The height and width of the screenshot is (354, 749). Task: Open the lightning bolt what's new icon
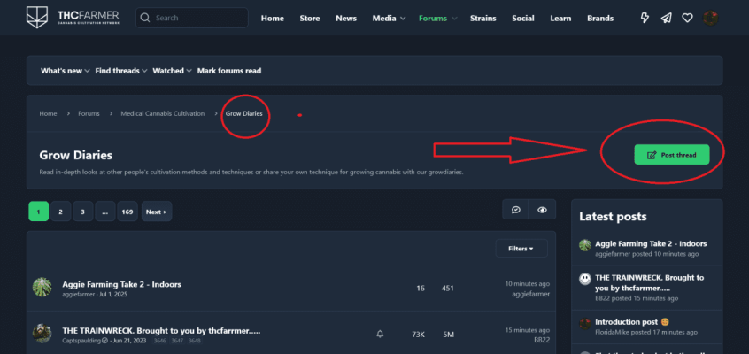point(645,19)
